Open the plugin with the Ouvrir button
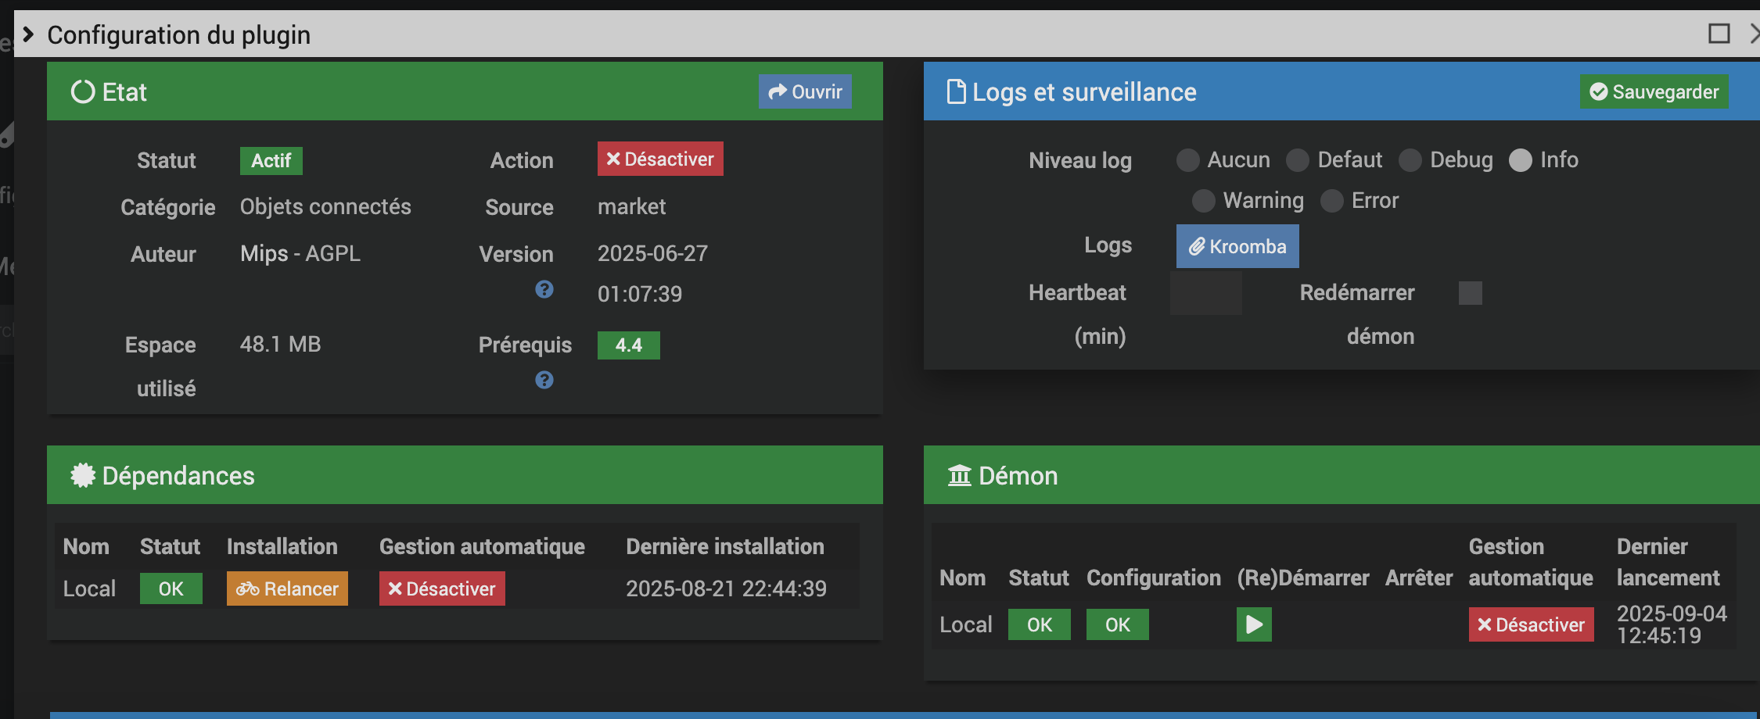The width and height of the screenshot is (1760, 719). [x=805, y=92]
